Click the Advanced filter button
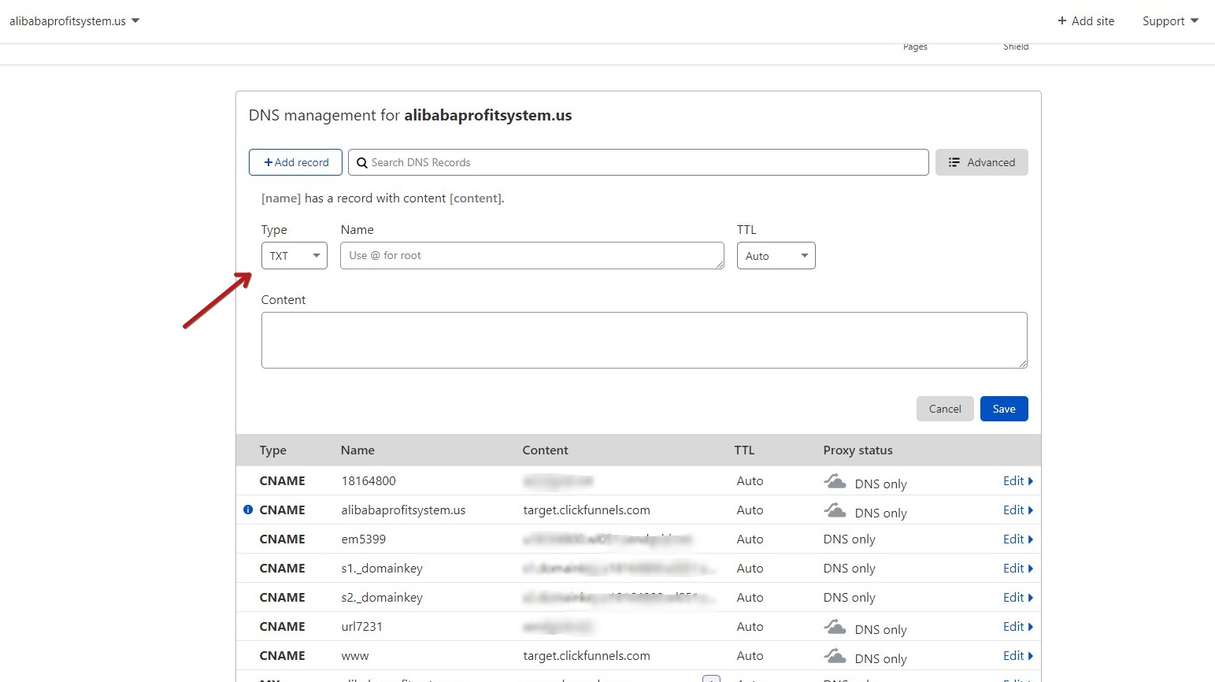This screenshot has height=682, width=1215. (x=981, y=162)
